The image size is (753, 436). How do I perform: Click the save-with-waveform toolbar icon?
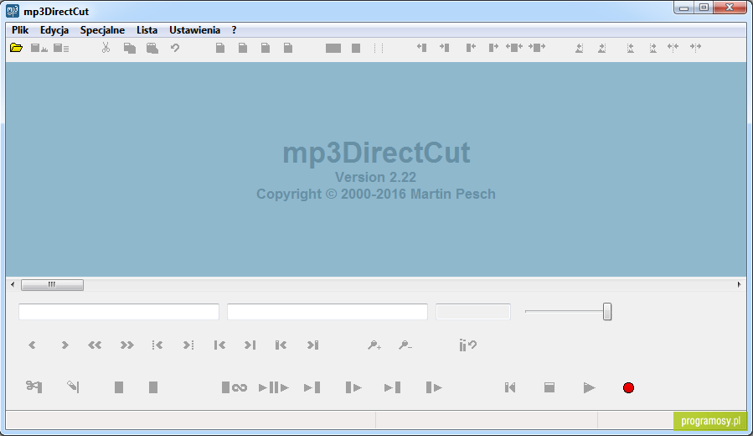(39, 48)
